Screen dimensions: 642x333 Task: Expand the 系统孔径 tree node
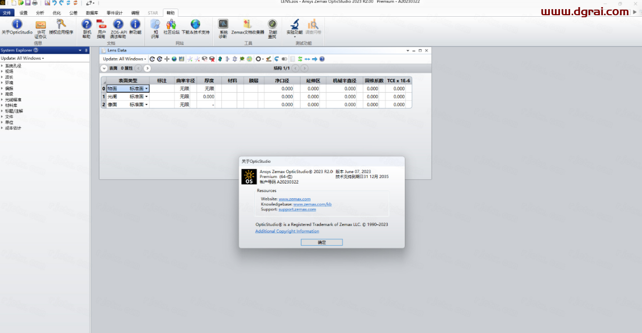[x=2, y=66]
